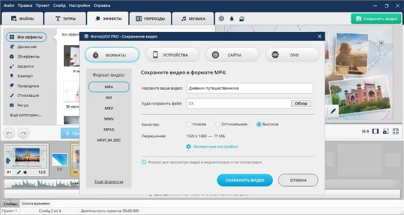
Task: Switch to the ФАЙЛЫ tab
Action: coord(22,18)
